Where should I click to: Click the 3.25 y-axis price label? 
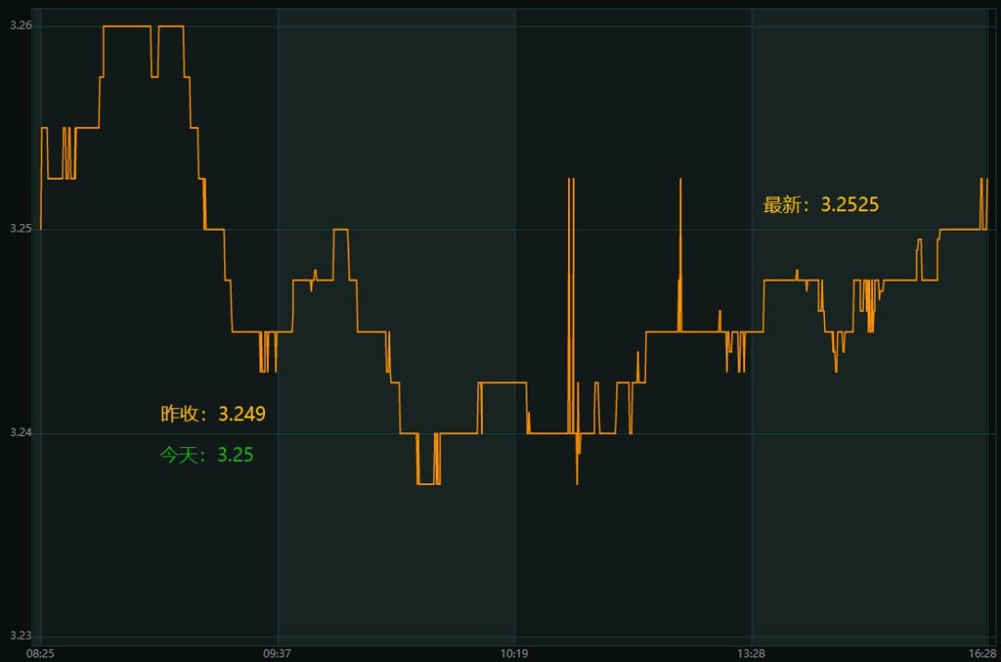tap(21, 229)
